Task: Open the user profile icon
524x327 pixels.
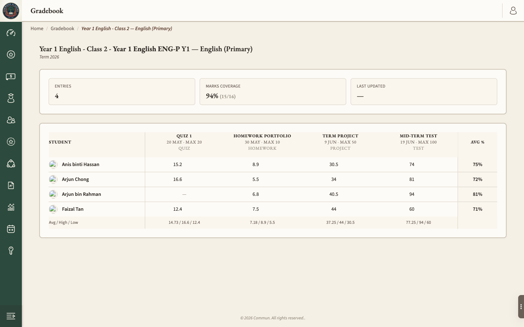Action: tap(513, 11)
